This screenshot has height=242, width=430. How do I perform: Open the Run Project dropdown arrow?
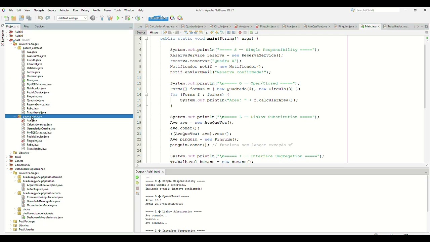pos(122,18)
